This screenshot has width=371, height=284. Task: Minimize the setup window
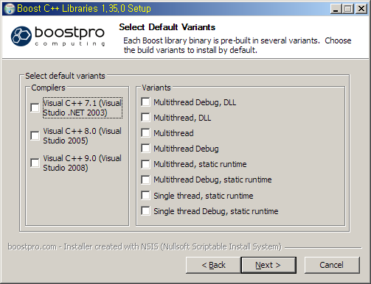pos(336,9)
